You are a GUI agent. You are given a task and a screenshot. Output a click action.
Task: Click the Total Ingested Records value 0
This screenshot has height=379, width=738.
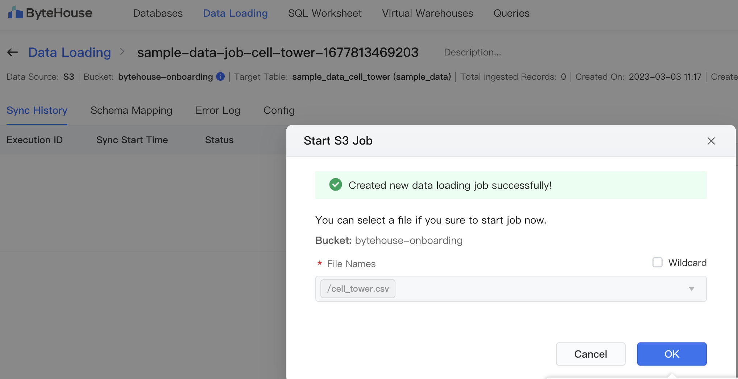pyautogui.click(x=563, y=77)
